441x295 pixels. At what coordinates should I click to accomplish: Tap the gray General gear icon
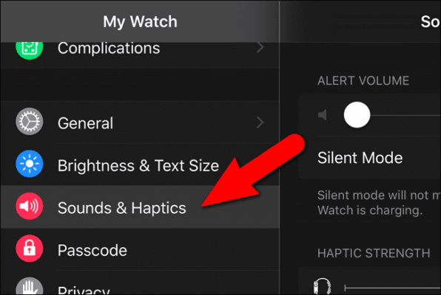coord(30,122)
